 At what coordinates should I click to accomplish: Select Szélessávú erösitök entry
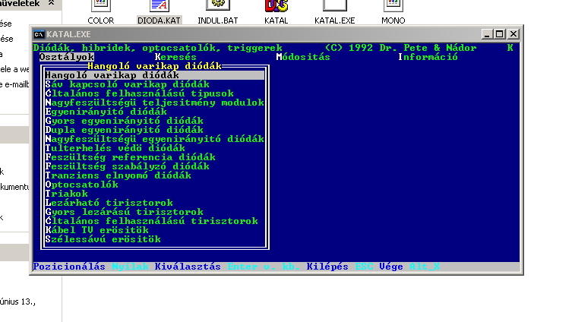[103, 239]
